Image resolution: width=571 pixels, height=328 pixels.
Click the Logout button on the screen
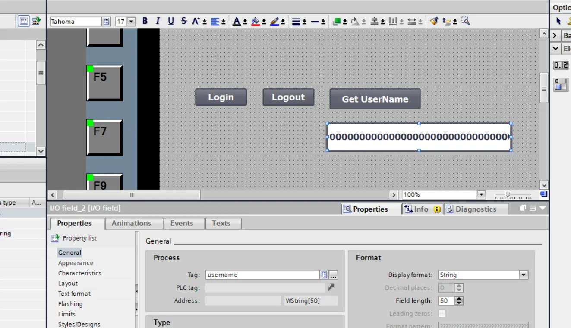click(288, 97)
